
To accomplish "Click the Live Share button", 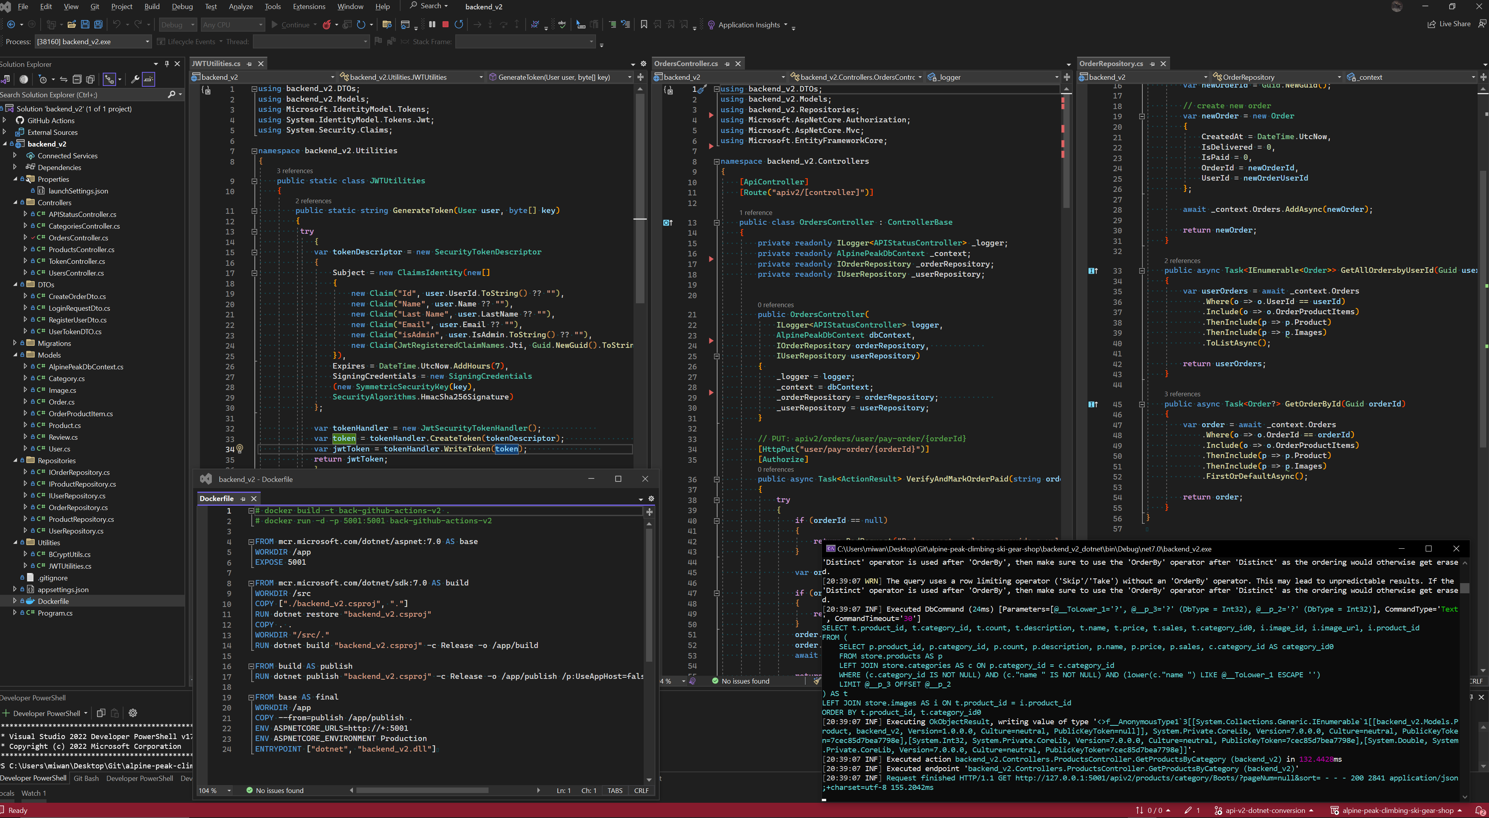I will pos(1449,24).
